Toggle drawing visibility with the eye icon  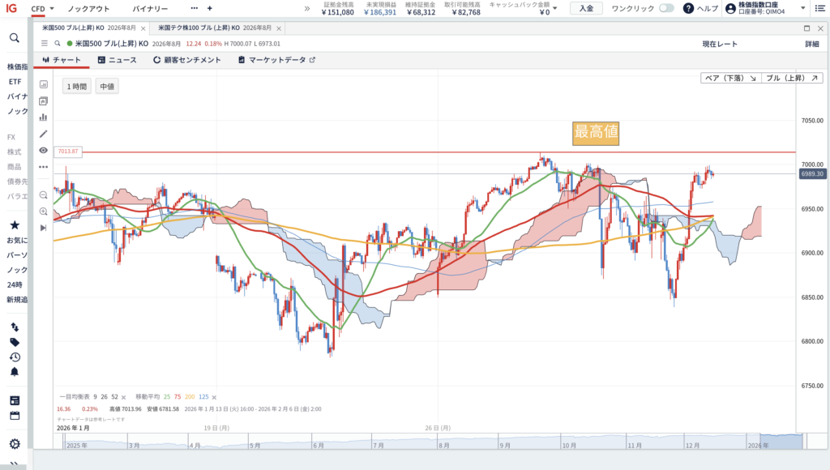click(43, 151)
